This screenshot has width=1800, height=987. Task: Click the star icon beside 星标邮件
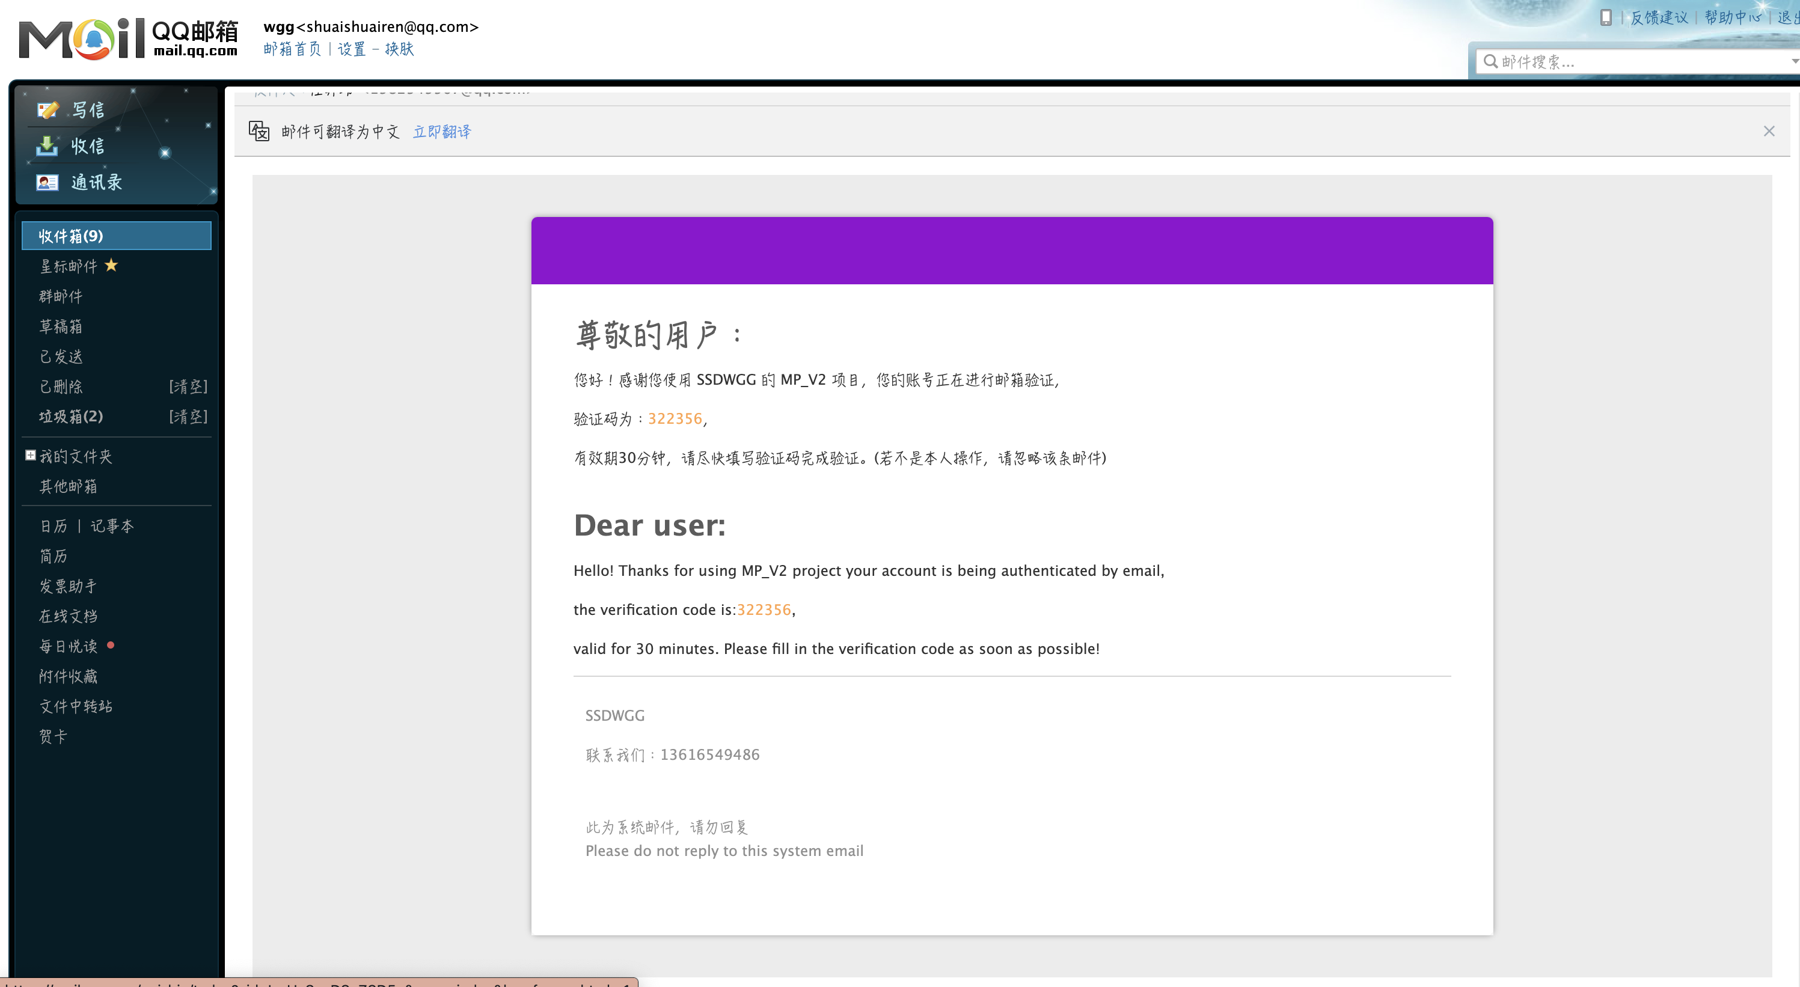point(111,266)
